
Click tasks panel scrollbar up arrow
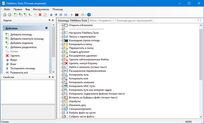tap(54, 25)
